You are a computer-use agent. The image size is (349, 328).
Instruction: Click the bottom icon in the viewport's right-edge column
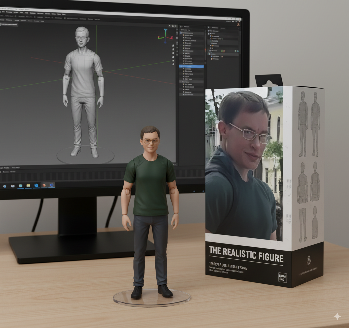pyautogui.click(x=173, y=64)
